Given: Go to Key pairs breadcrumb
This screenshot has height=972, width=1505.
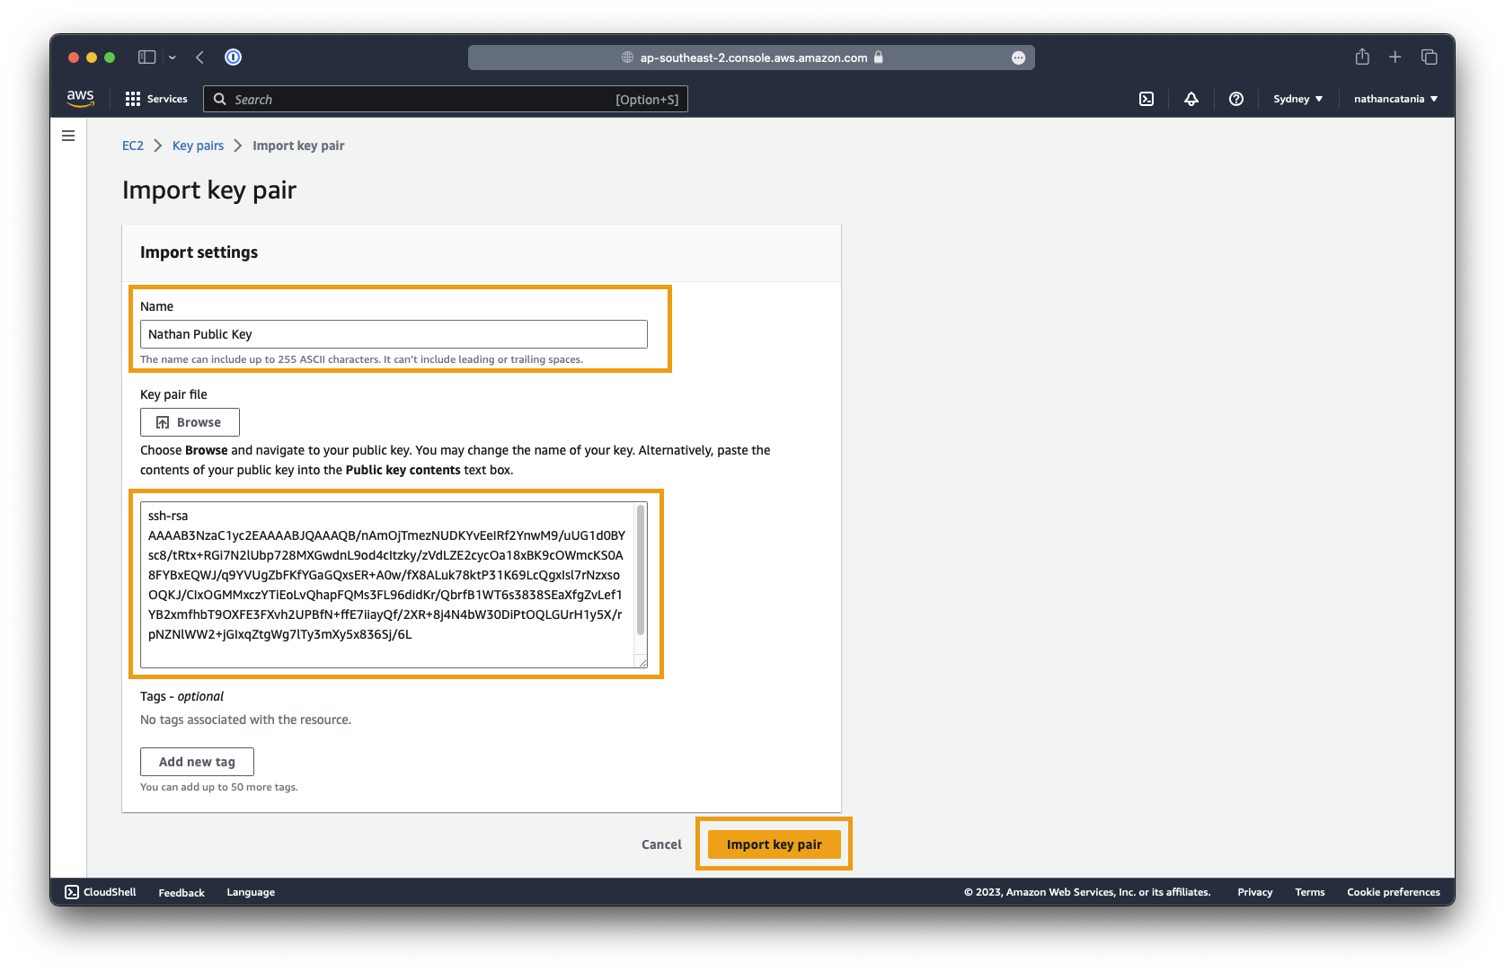Looking at the screenshot, I should 198,146.
